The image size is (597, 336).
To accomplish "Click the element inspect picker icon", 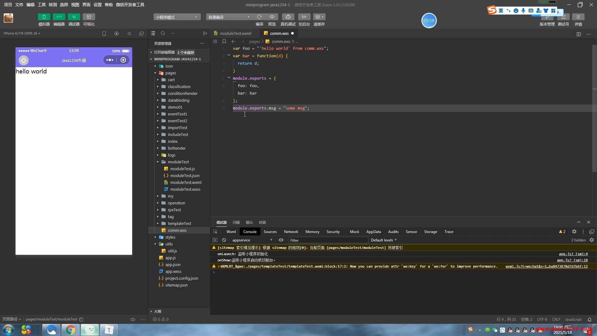I will point(215,231).
